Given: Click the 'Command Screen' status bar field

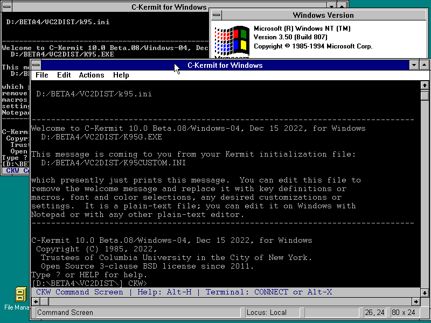Looking at the screenshot, I should pyautogui.click(x=138, y=313).
